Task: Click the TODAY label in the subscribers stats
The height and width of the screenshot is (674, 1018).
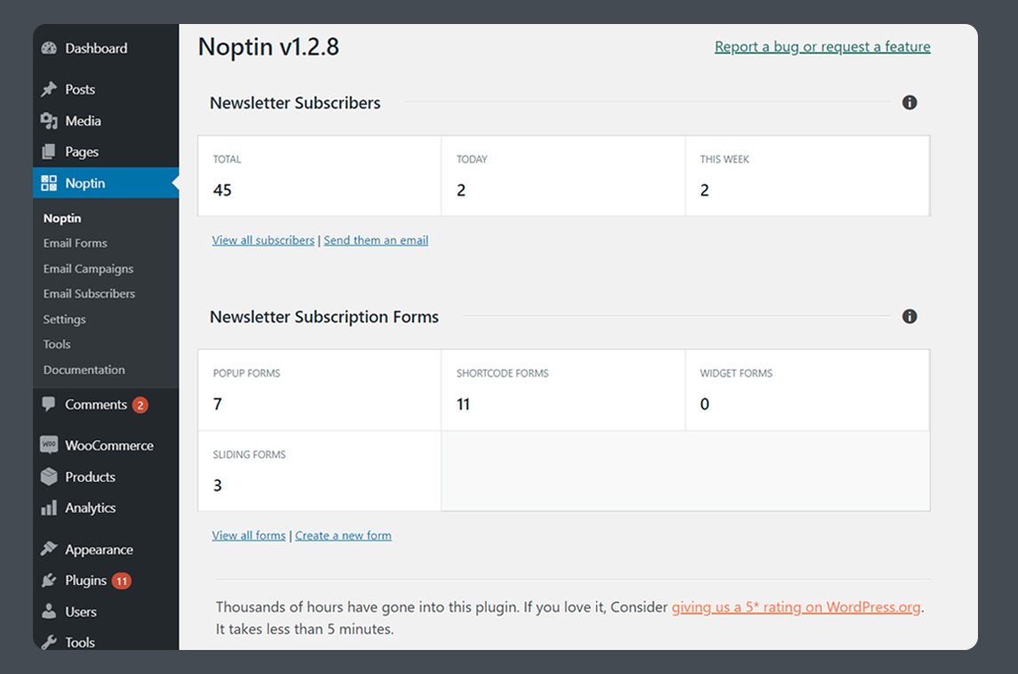Action: [472, 159]
